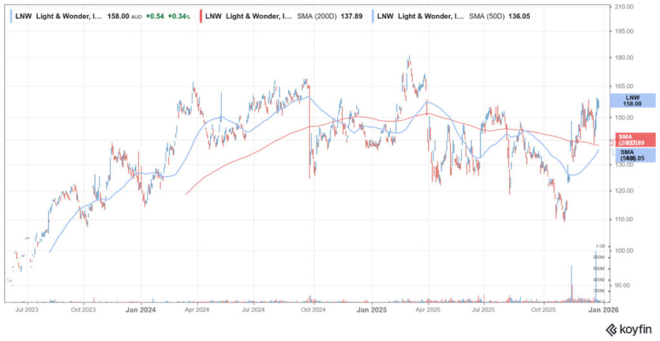Image resolution: width=660 pixels, height=341 pixels.
Task: Click blue color swatch of LNW price legend
Action: (x=10, y=15)
